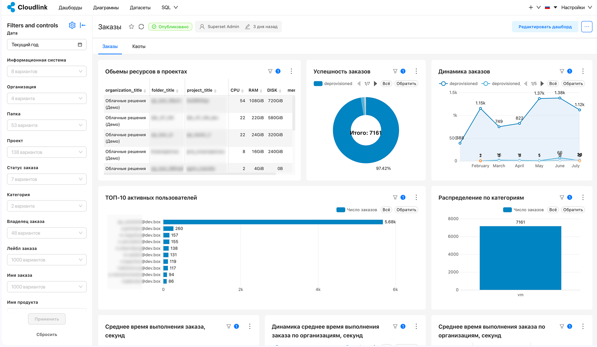This screenshot has width=597, height=347.
Task: Click Обратить in ТОП-10 chart legend
Action: point(406,210)
